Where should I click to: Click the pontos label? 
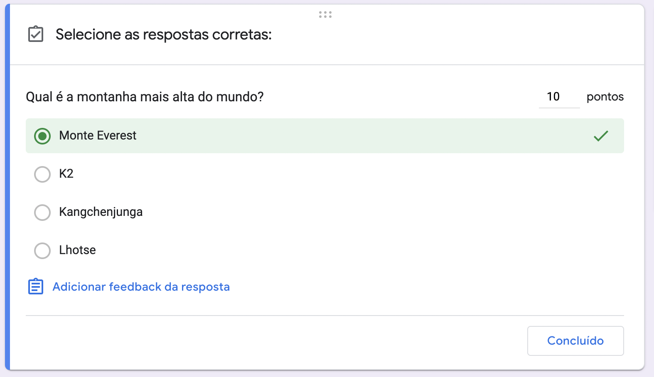pyautogui.click(x=605, y=97)
